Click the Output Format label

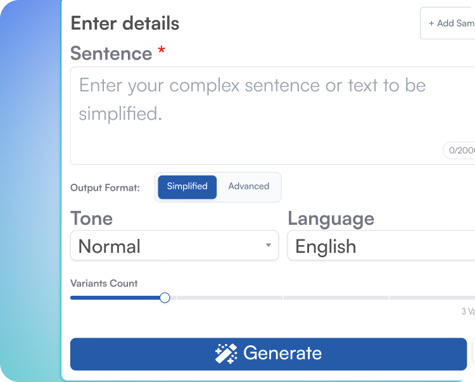point(105,188)
